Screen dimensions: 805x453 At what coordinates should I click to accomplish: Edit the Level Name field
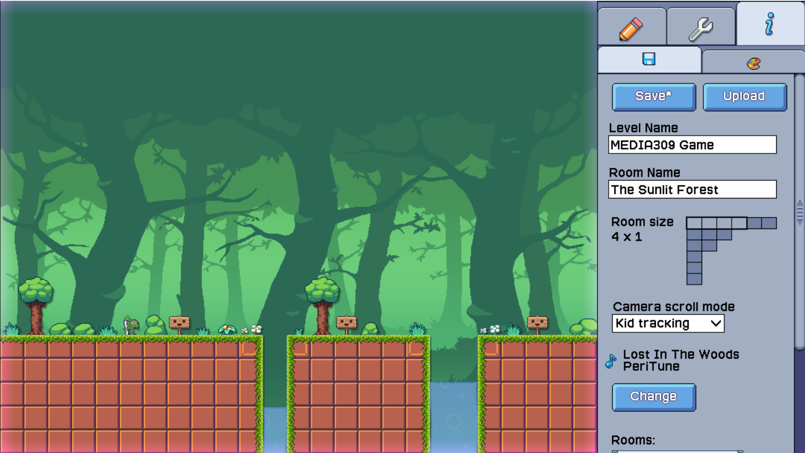tap(692, 145)
